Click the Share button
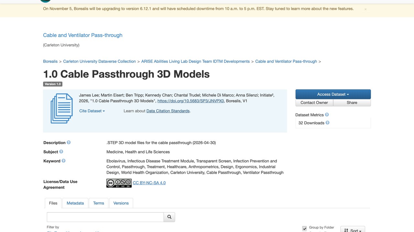The width and height of the screenshot is (414, 232). coord(352,102)
